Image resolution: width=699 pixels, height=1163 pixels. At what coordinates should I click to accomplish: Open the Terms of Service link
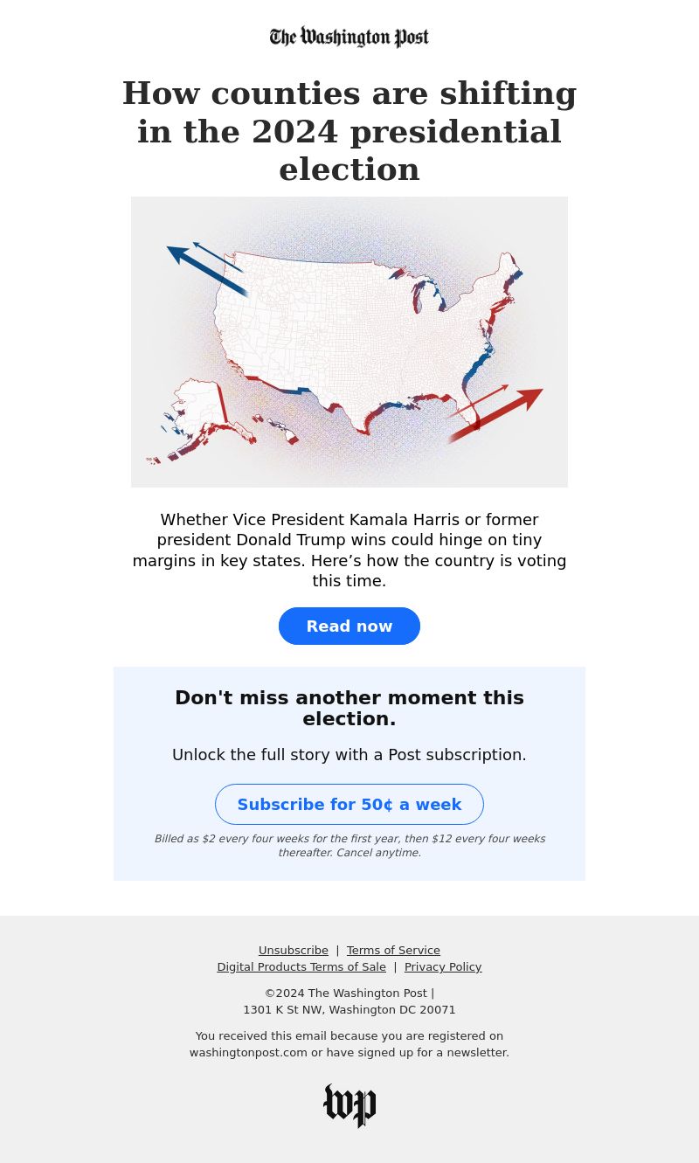(393, 951)
